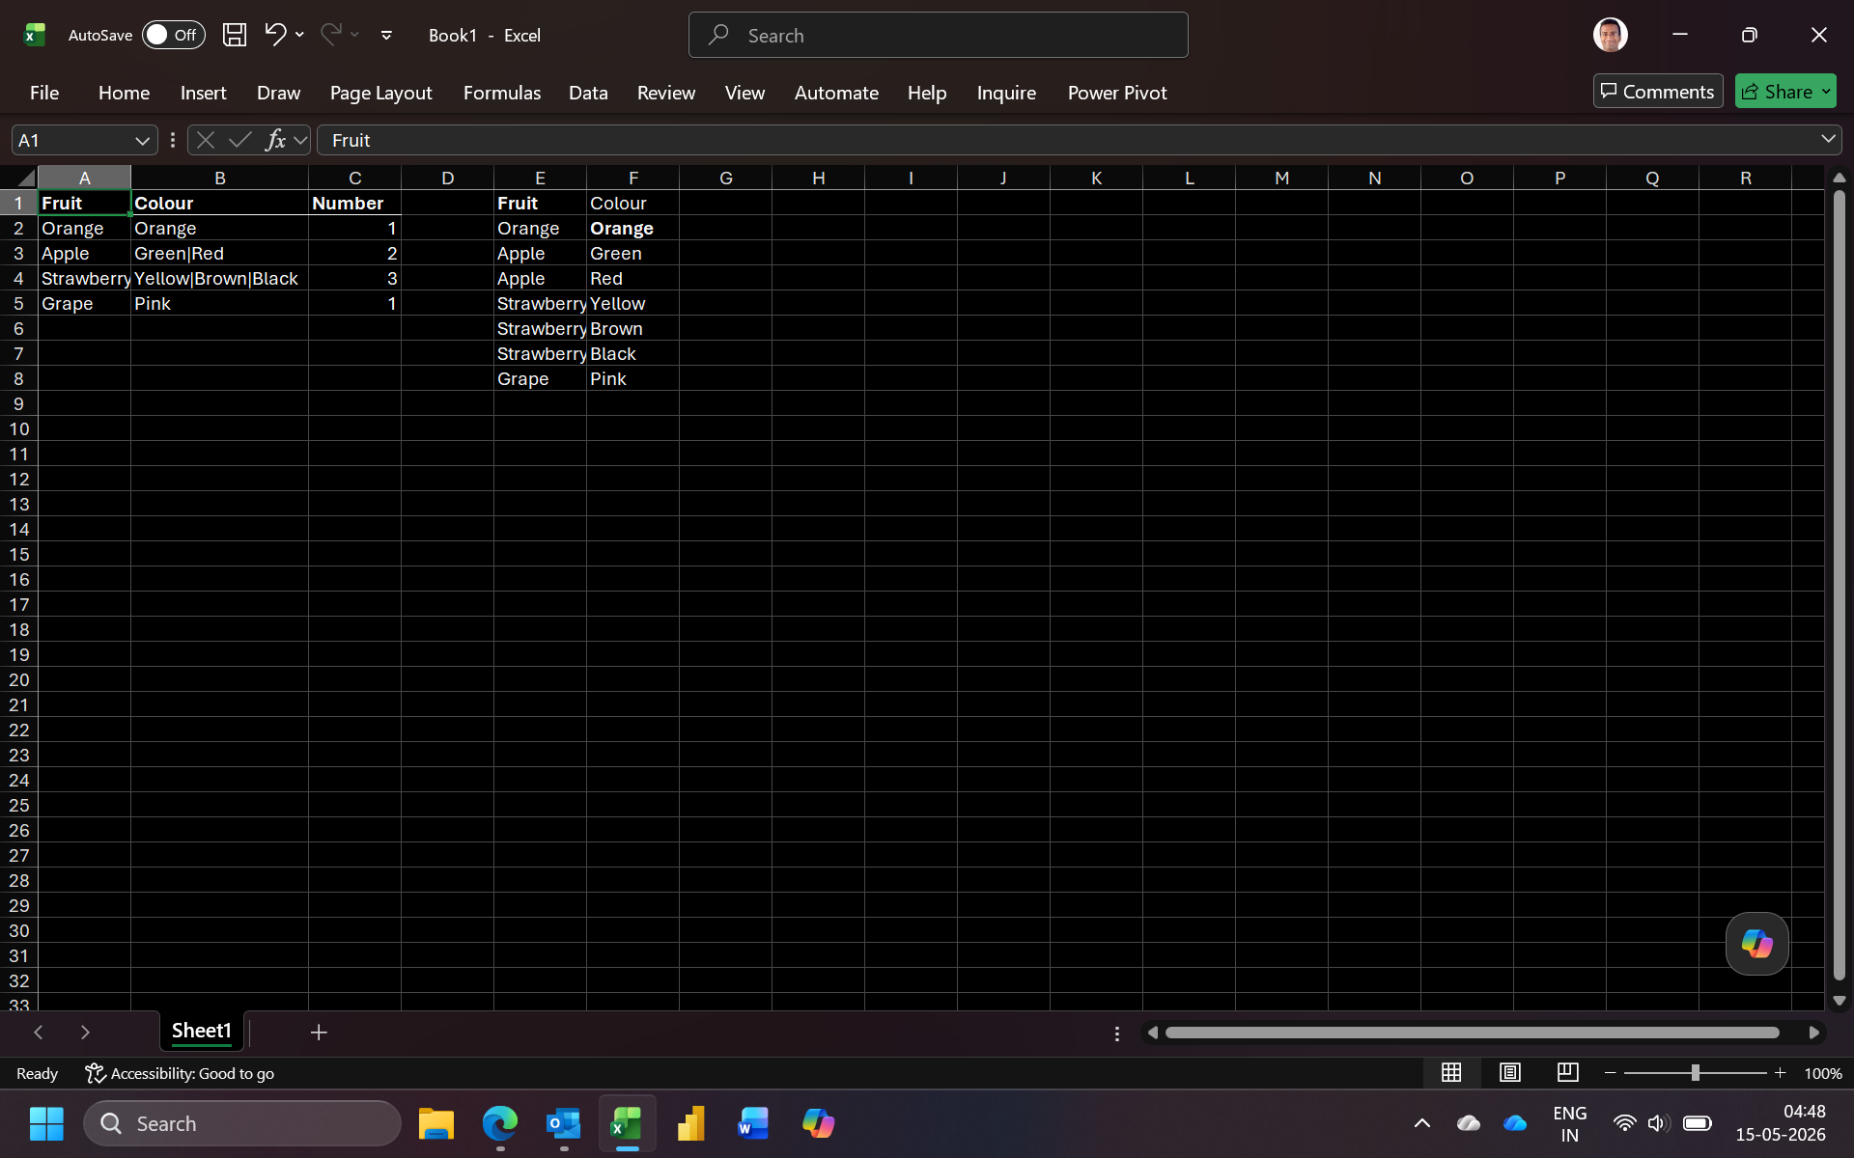Switch to Page Break Preview icon
Screen dimensions: 1854x1158
click(1567, 1073)
